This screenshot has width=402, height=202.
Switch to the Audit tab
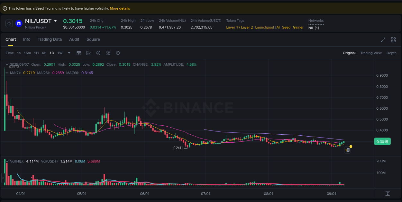point(74,39)
